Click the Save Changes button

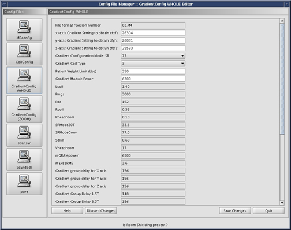235,211
